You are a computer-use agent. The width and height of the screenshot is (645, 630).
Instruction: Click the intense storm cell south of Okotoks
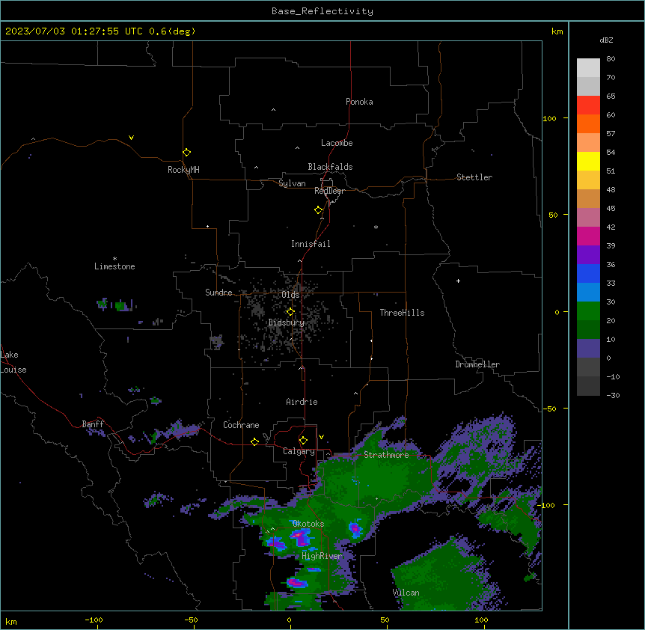click(x=300, y=537)
